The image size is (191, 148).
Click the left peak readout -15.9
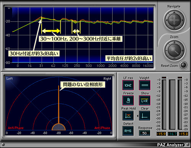tap(161, 134)
